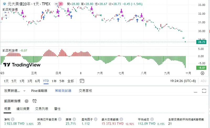Click the TradingView logo
This screenshot has width=210, height=128.
[22, 65]
